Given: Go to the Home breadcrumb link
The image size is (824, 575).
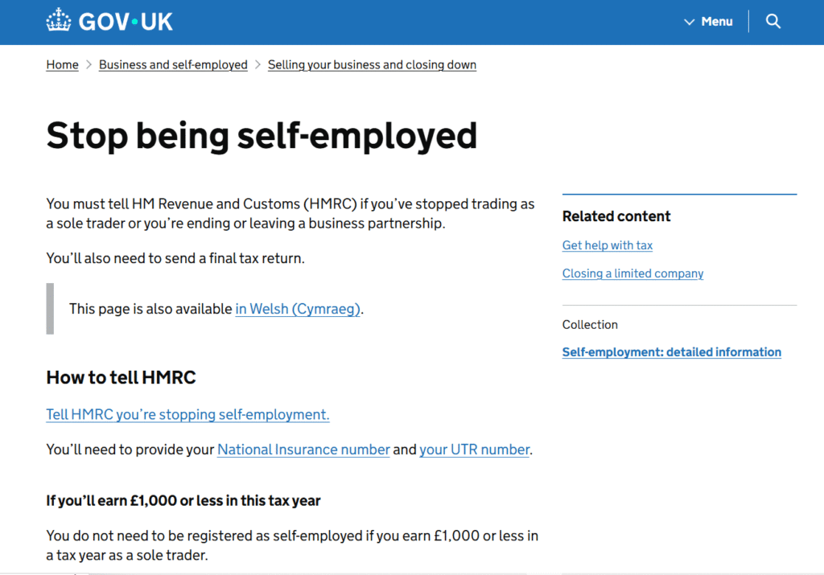Looking at the screenshot, I should point(62,64).
